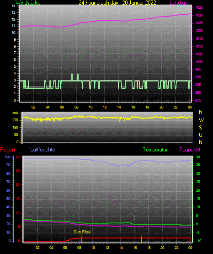Click the 360 wind direction axis value
This screenshot has height=254, width=213.
[x=15, y=113]
